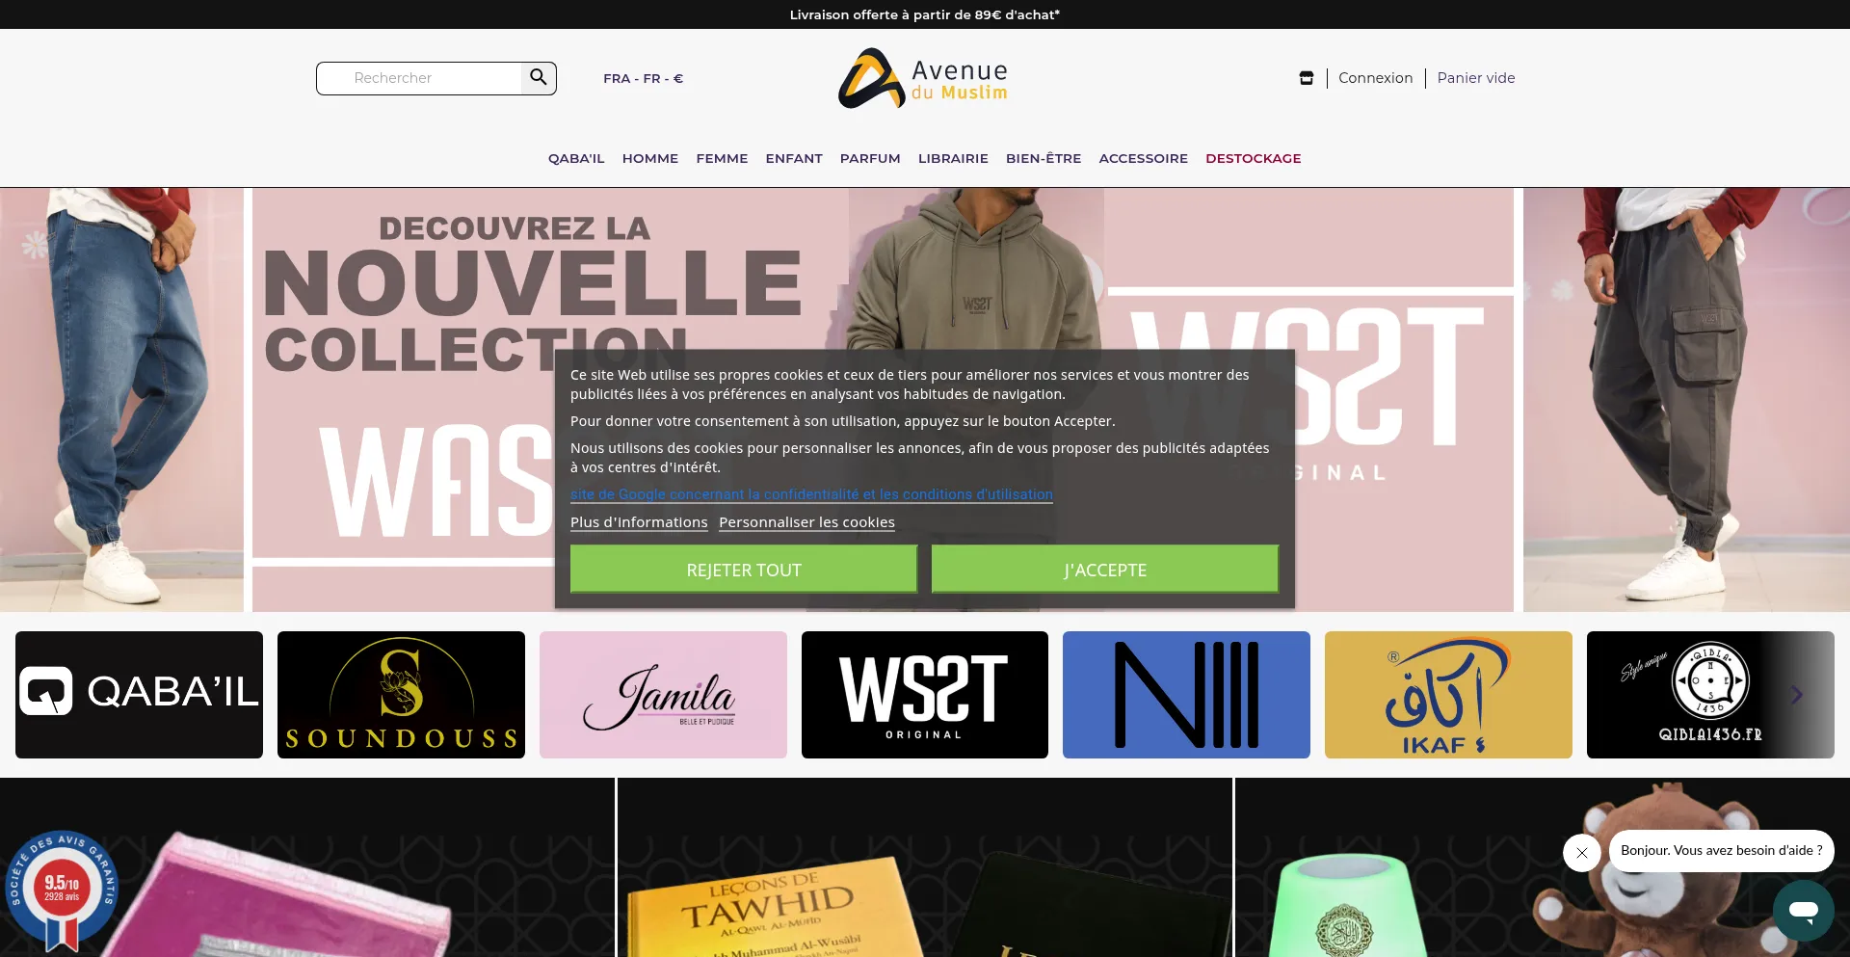The height and width of the screenshot is (957, 1850).
Task: Open the PARFUM menu
Action: click(x=870, y=159)
